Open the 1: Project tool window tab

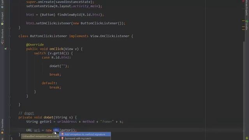point(2,19)
